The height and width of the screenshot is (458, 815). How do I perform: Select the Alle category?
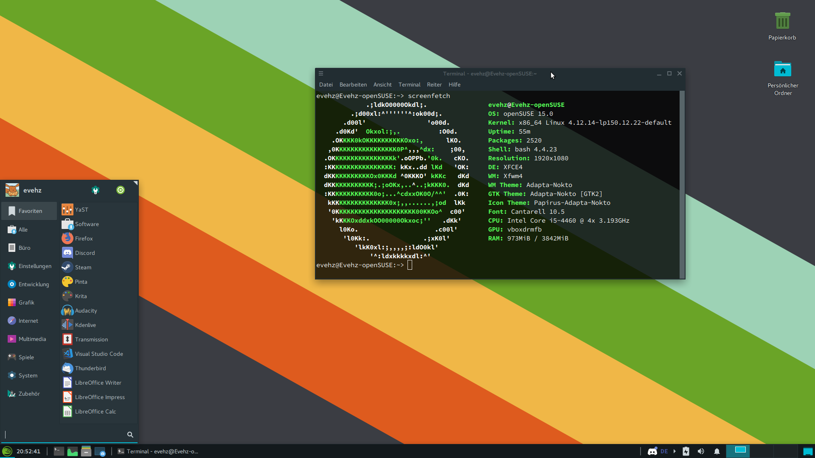[29, 229]
